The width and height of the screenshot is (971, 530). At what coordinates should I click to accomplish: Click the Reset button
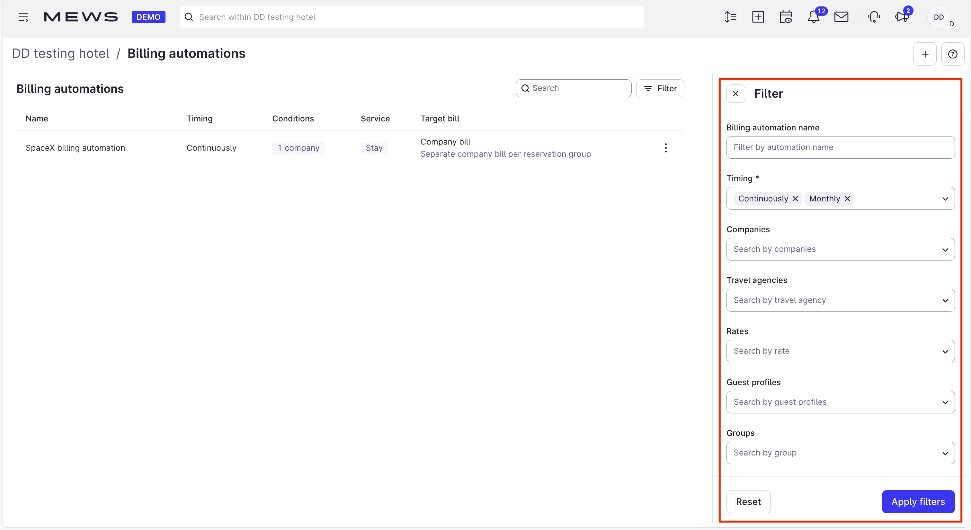(748, 502)
